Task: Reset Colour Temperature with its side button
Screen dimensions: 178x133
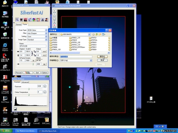Action: (x=45, y=92)
